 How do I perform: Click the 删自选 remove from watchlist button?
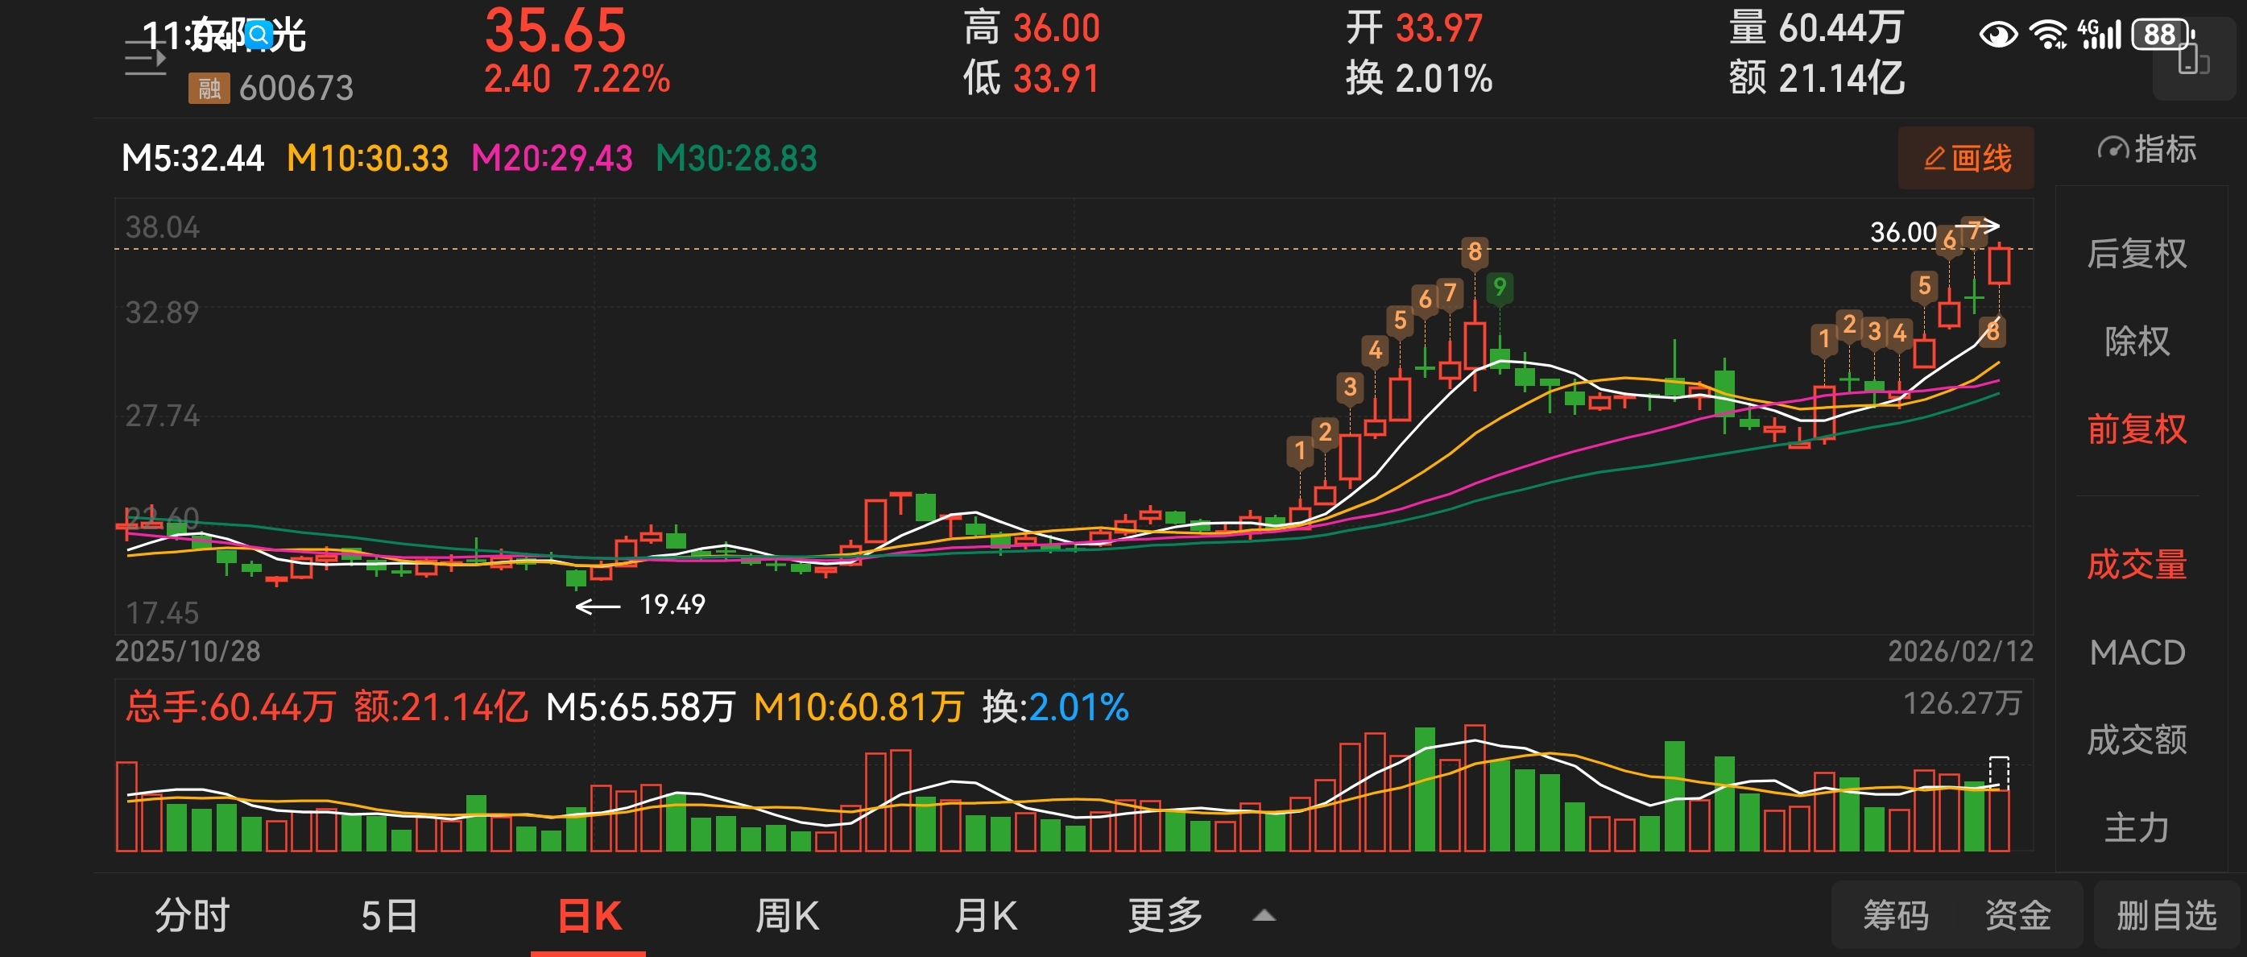coord(2166,915)
